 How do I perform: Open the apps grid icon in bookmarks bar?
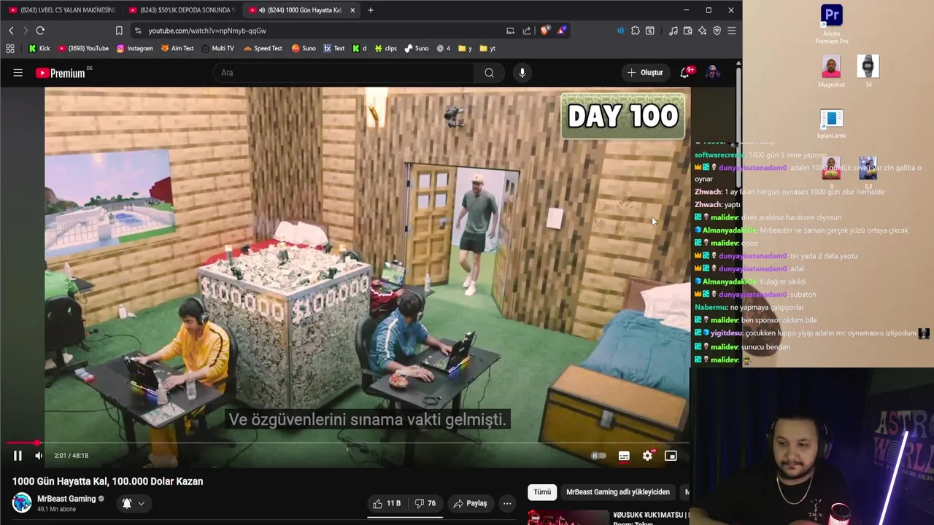coord(10,49)
